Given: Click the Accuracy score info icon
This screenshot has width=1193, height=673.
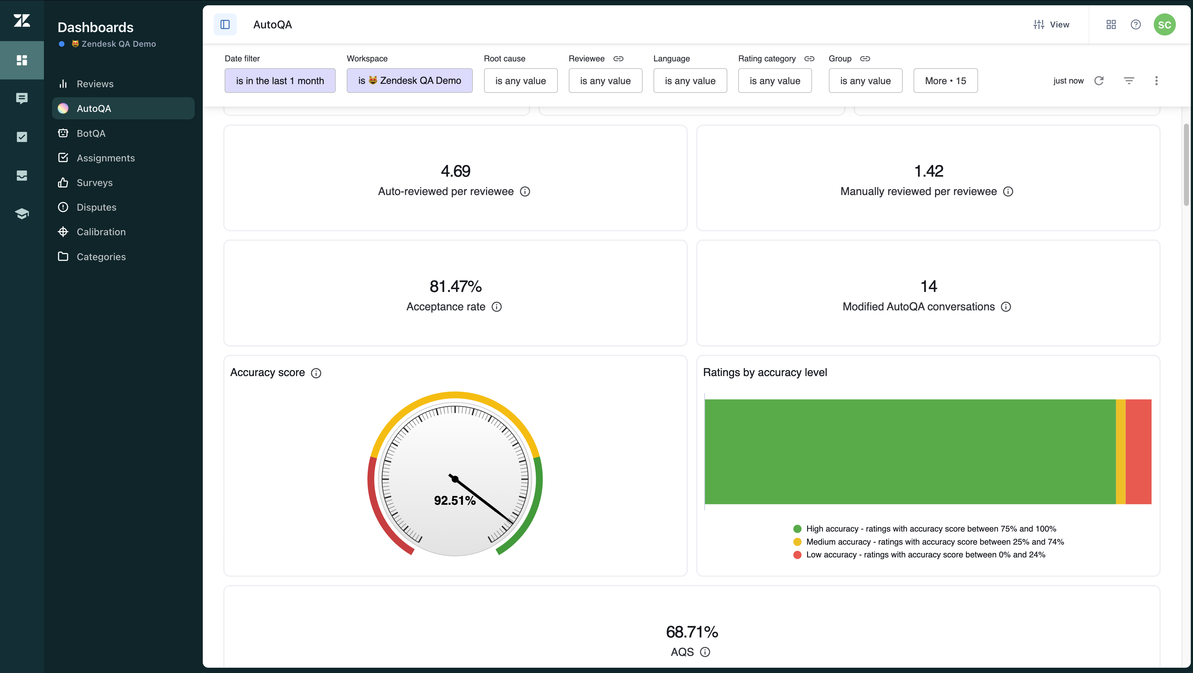Looking at the screenshot, I should pyautogui.click(x=316, y=373).
